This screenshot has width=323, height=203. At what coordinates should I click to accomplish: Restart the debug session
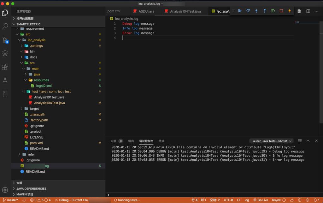point(273,11)
